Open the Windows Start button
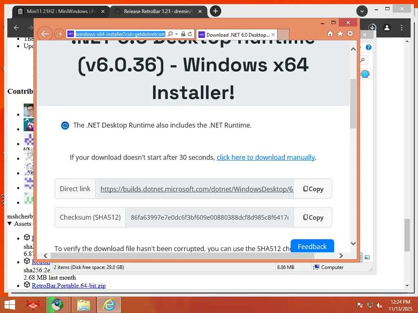 point(10,305)
